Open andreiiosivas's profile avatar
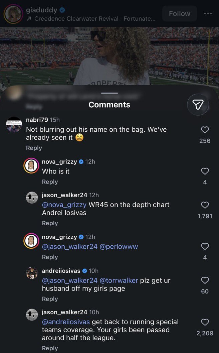Image resolution: width=219 pixels, height=353 pixels. (x=32, y=273)
